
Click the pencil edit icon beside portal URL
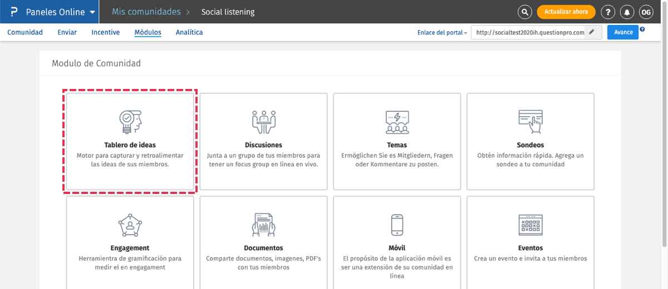(592, 32)
